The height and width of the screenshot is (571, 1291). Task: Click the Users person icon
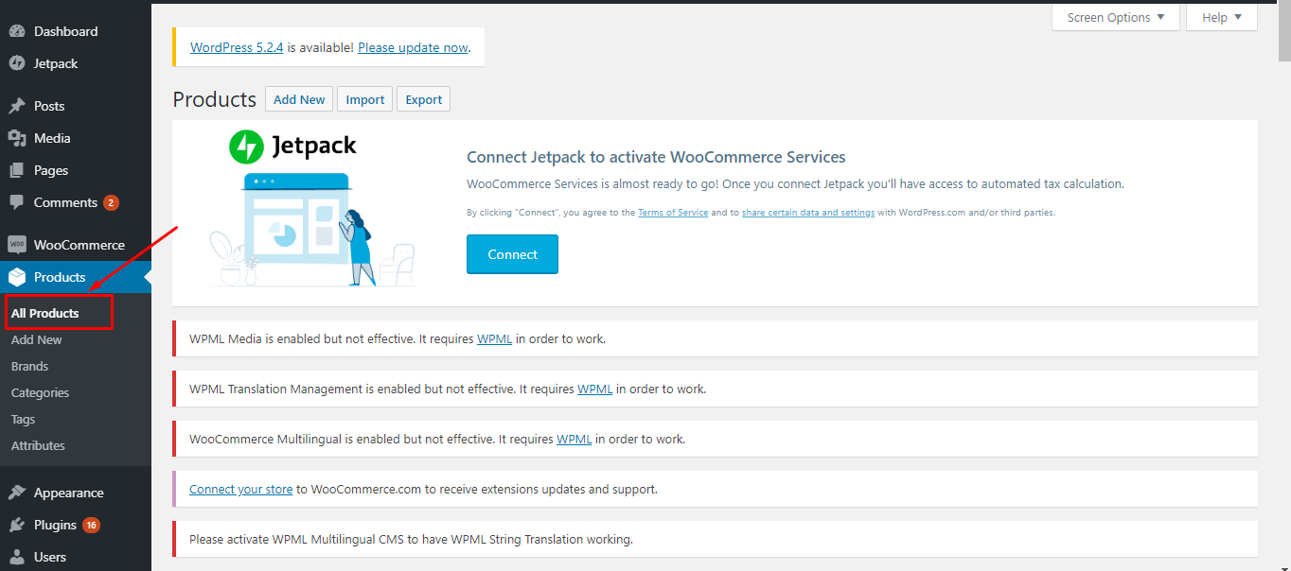coord(17,557)
